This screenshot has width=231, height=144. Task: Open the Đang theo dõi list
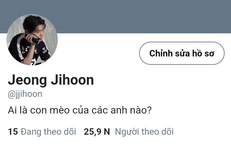[48, 131]
